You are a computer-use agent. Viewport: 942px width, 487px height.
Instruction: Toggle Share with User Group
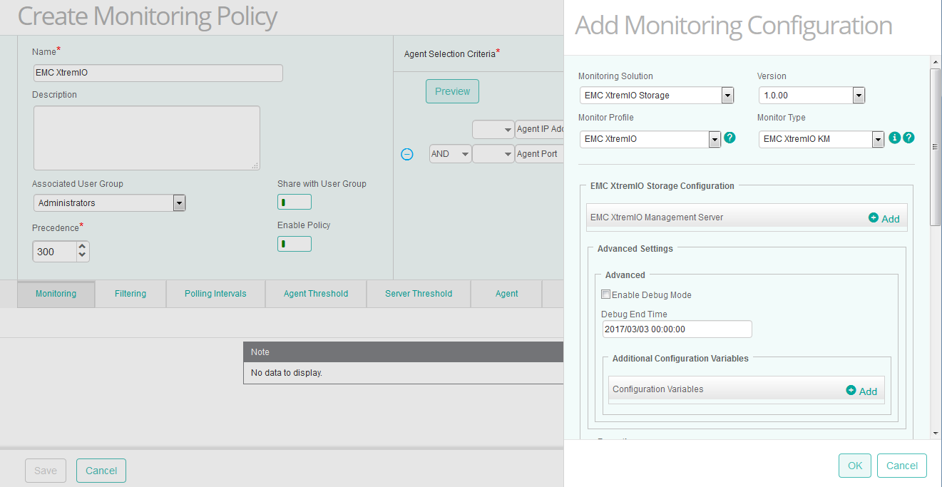[x=295, y=202]
